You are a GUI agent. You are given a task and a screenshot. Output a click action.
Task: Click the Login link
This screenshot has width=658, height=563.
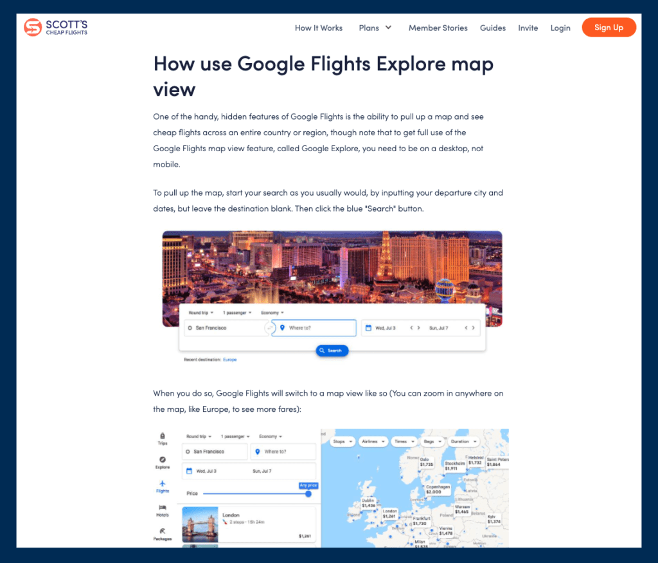pos(560,28)
